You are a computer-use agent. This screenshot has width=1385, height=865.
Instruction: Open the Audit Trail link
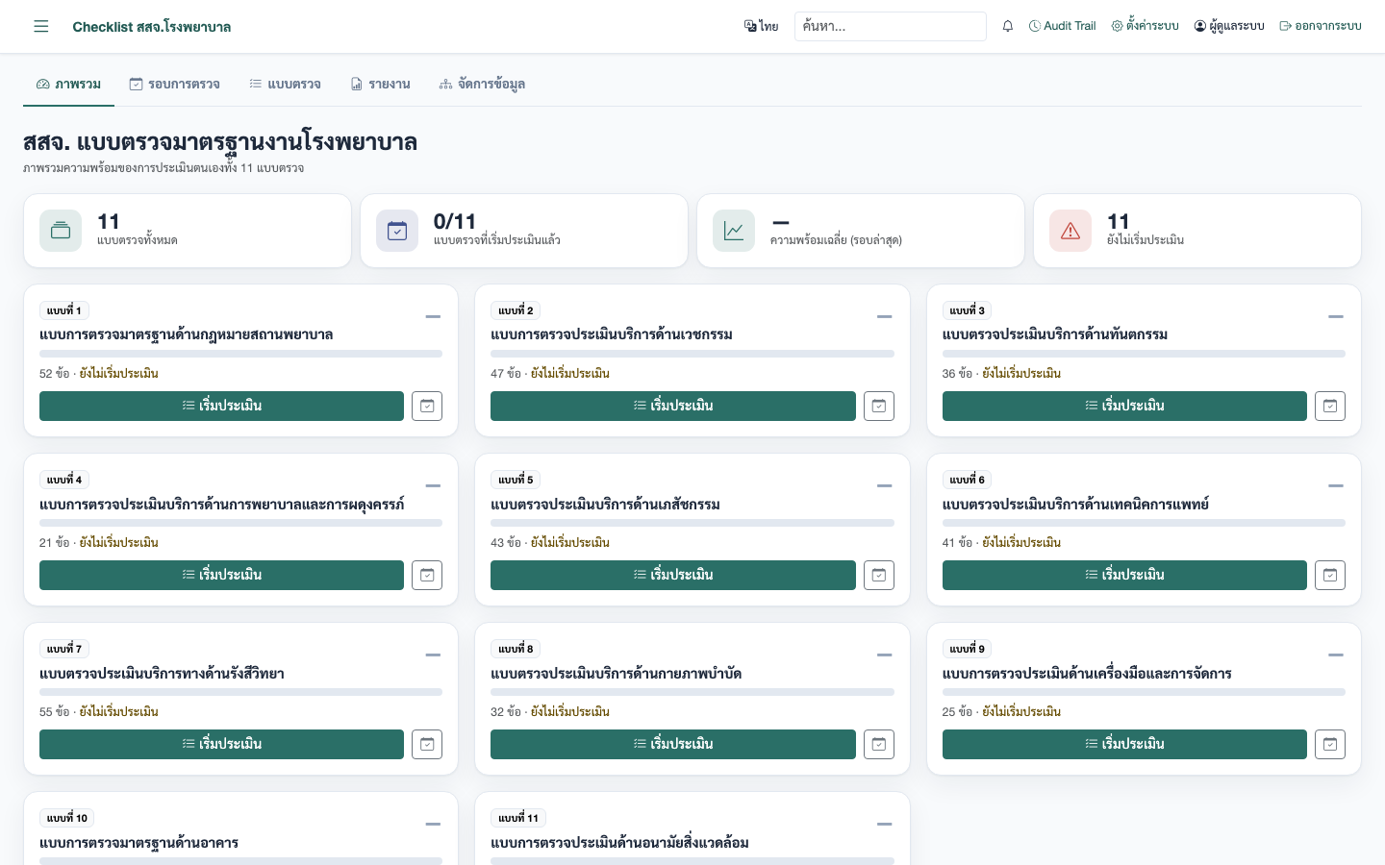click(x=1062, y=26)
